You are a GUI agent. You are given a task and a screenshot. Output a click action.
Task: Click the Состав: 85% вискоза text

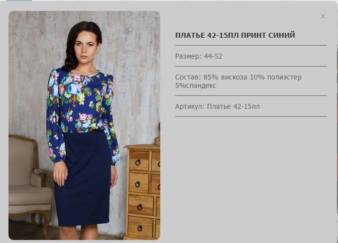(x=211, y=77)
